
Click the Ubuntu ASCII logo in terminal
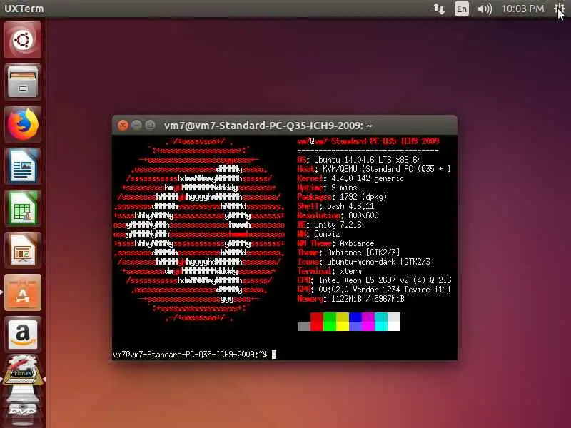pyautogui.click(x=199, y=229)
